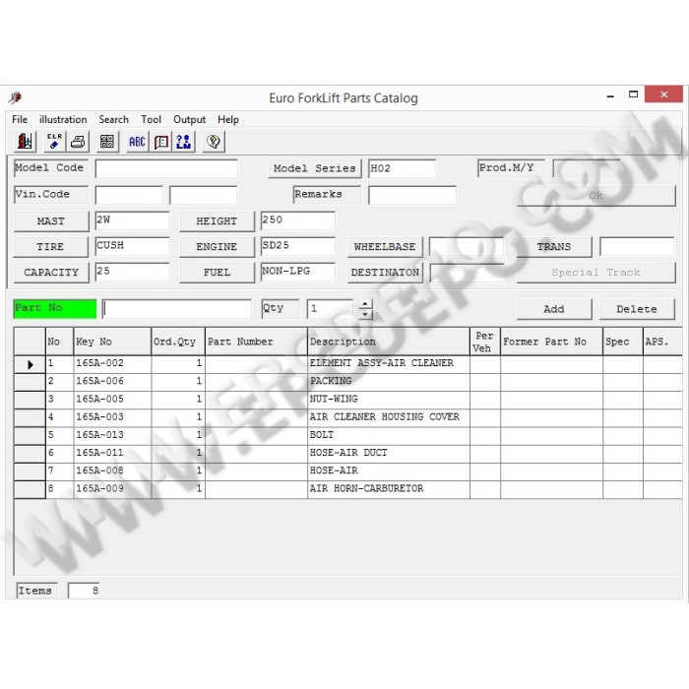Select the NUT-WING description cell
Screen dimensions: 689x689
click(389, 400)
